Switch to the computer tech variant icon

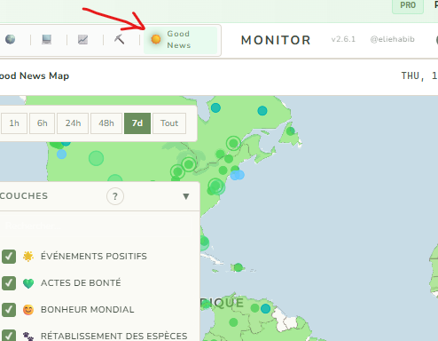(x=47, y=39)
